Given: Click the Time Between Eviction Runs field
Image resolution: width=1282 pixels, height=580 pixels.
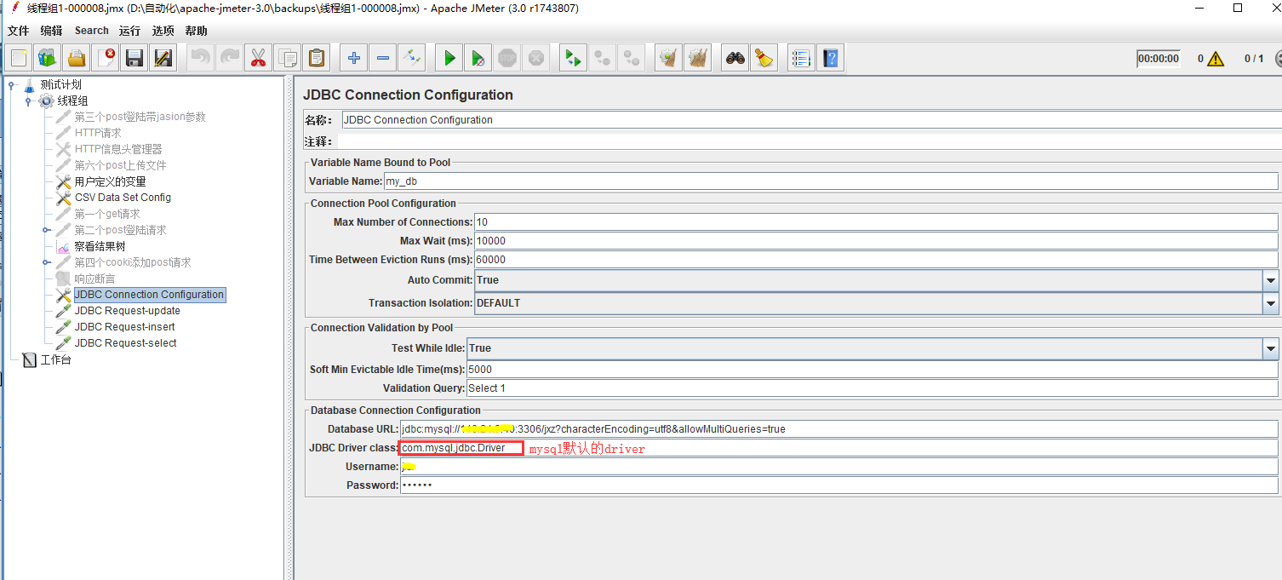Looking at the screenshot, I should tap(876, 260).
